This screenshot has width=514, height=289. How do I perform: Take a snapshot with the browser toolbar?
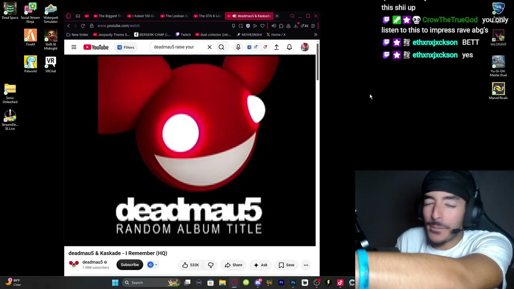tap(241, 26)
